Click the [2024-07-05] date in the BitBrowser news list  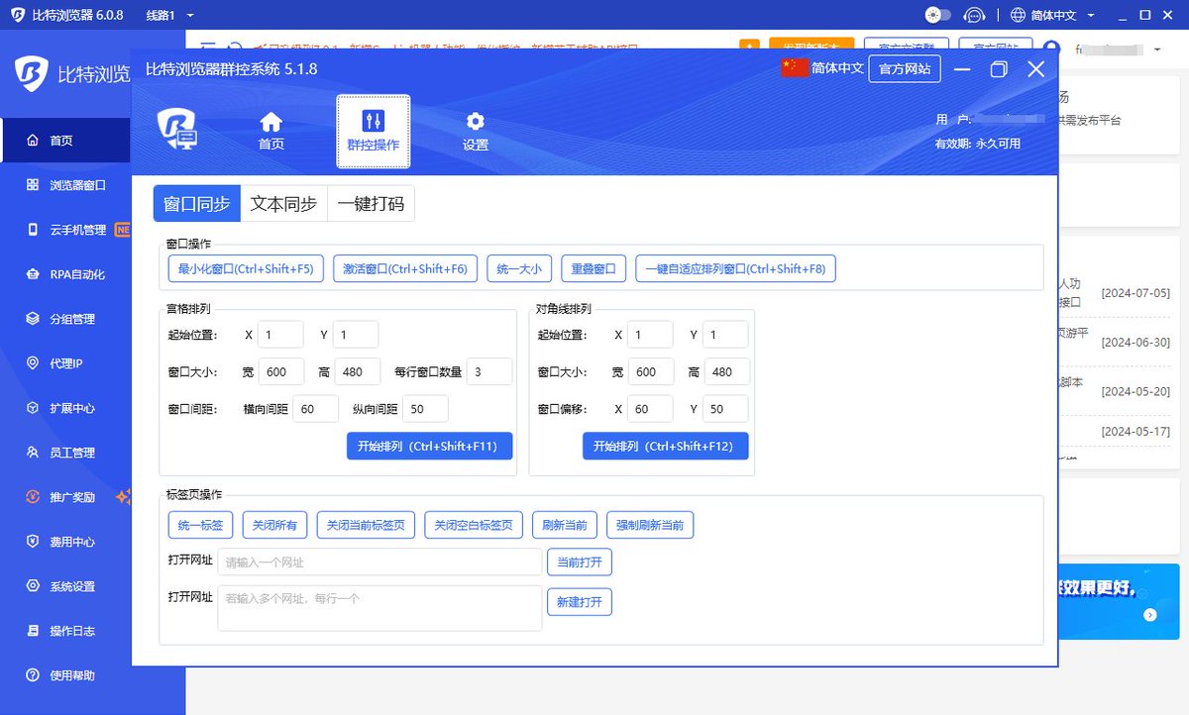[x=1135, y=293]
